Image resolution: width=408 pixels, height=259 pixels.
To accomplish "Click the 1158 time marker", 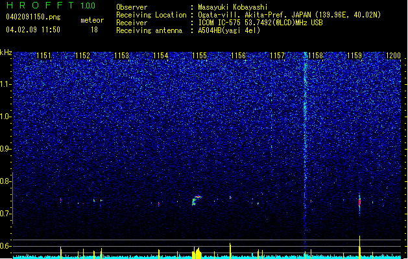I will 316,56.
